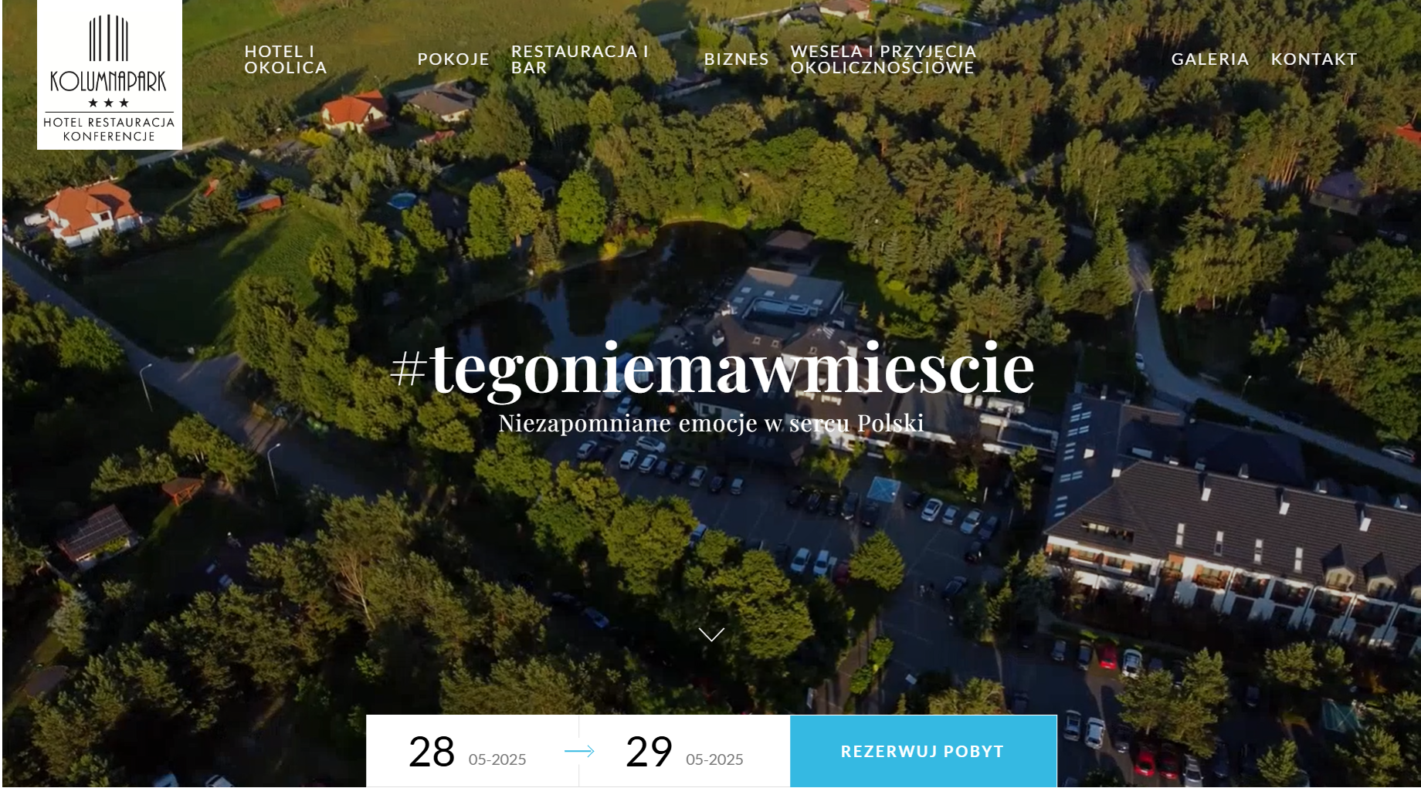Click the Rezerwuj Pobyt button
The image size is (1421, 788).
coord(923,751)
